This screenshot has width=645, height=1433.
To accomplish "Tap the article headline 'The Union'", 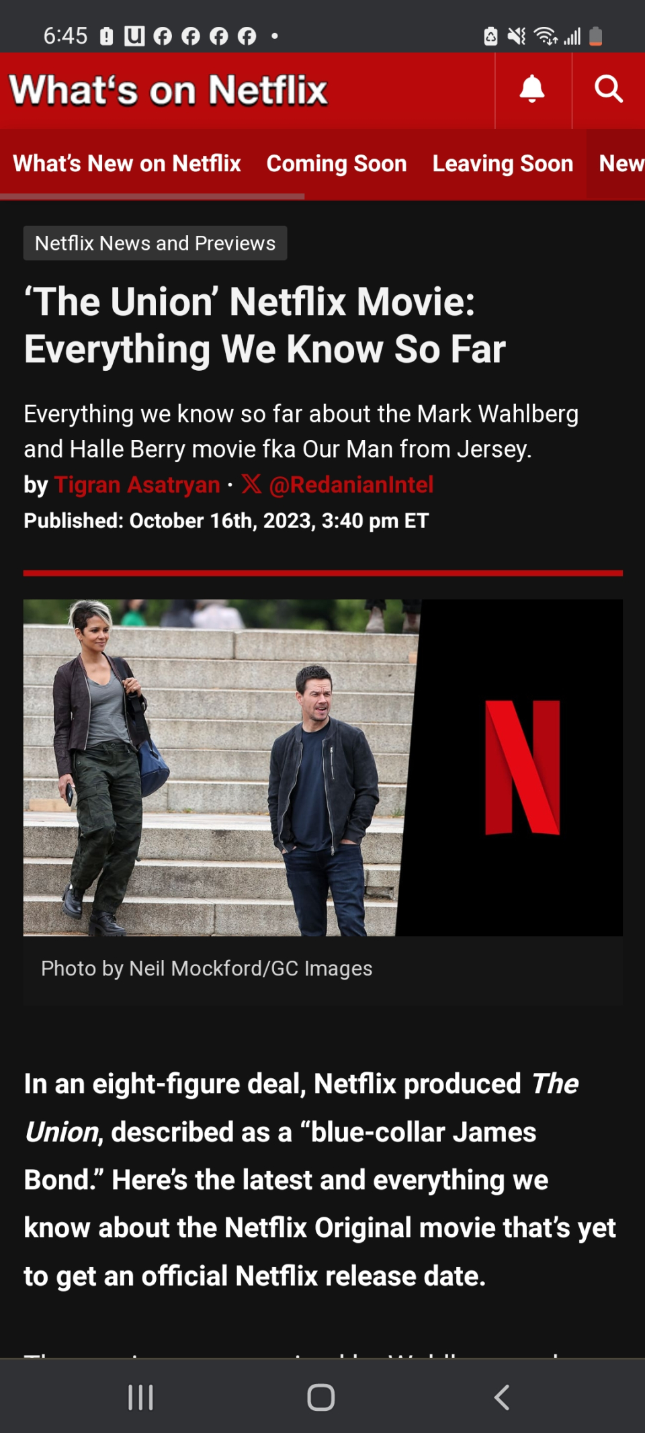I will coord(265,325).
